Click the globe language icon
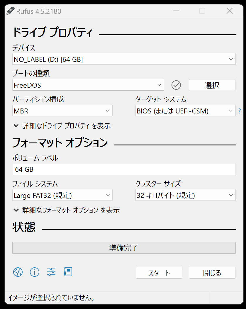This screenshot has width=246, height=309. (18, 272)
